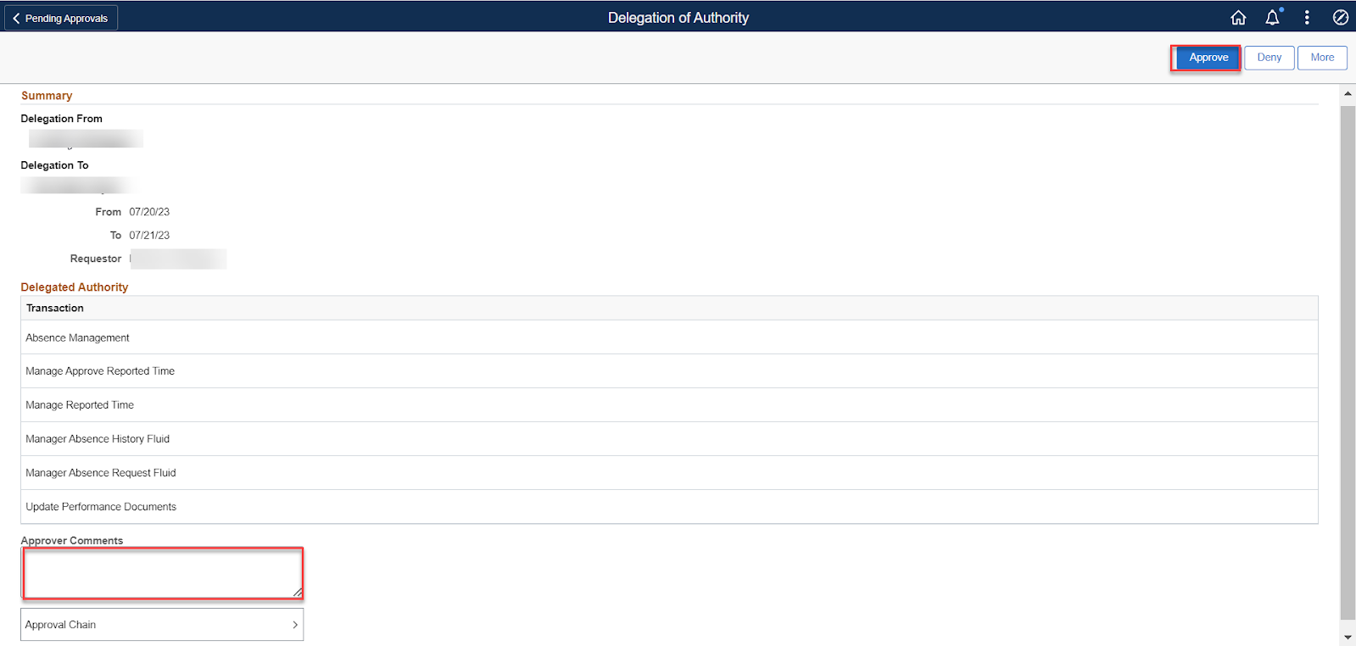Click the NavBar compass icon
The image size is (1356, 646).
[1341, 18]
